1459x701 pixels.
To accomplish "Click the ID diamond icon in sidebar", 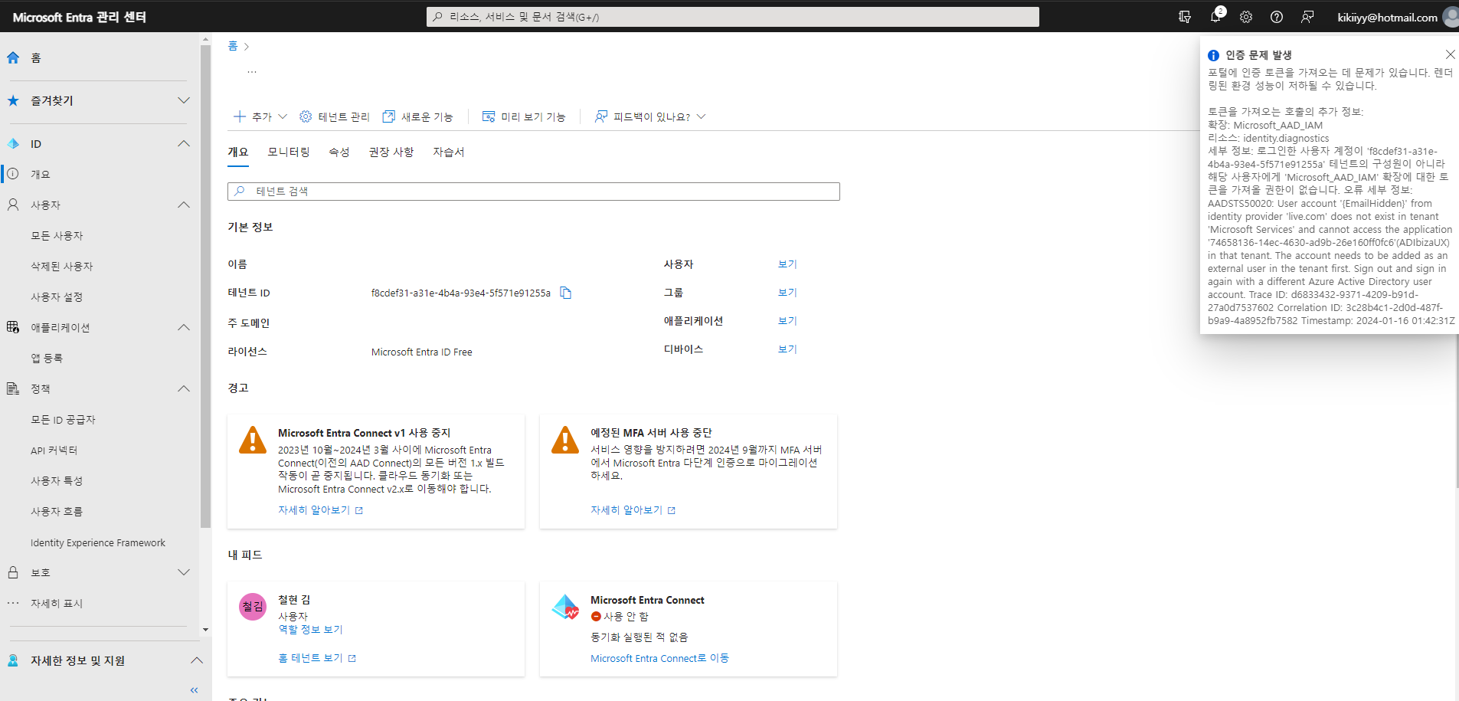I will click(x=13, y=143).
